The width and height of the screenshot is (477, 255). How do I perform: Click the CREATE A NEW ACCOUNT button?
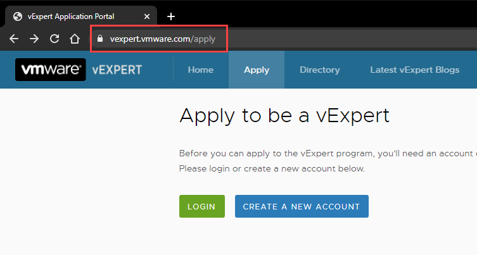pyautogui.click(x=302, y=206)
